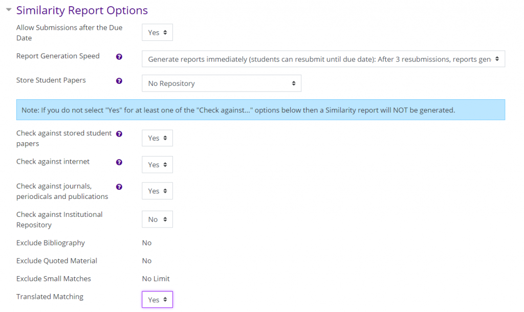Click the Translated Matching label
The width and height of the screenshot is (524, 312).
(50, 297)
